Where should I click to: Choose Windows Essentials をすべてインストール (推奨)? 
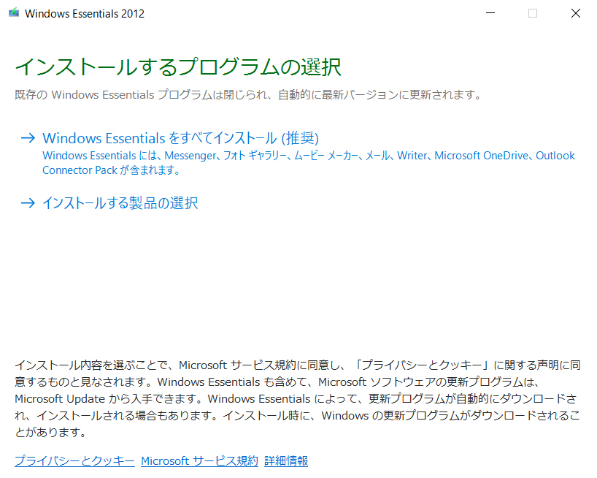point(181,138)
